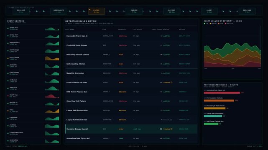Click the tuning square icon in Container Escape Syscall row
The image size is (268, 150).
click(171, 129)
